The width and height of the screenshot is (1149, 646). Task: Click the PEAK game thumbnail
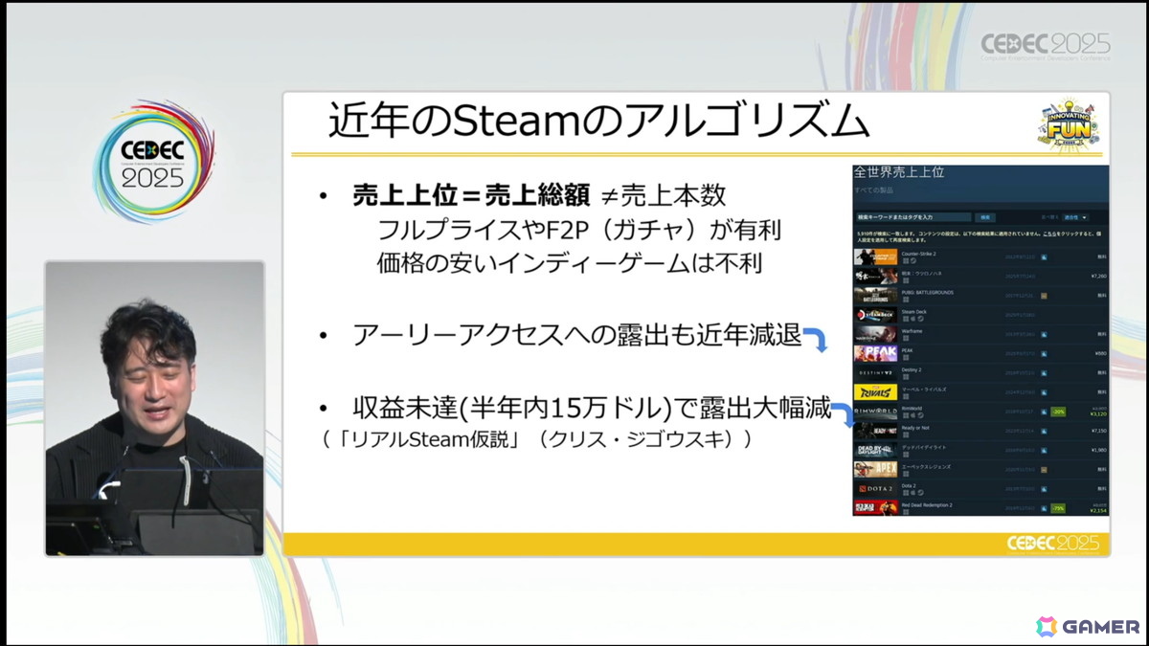click(875, 353)
